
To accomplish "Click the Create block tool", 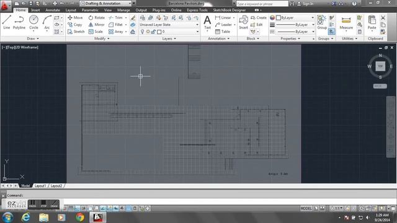I will [x=259, y=18].
